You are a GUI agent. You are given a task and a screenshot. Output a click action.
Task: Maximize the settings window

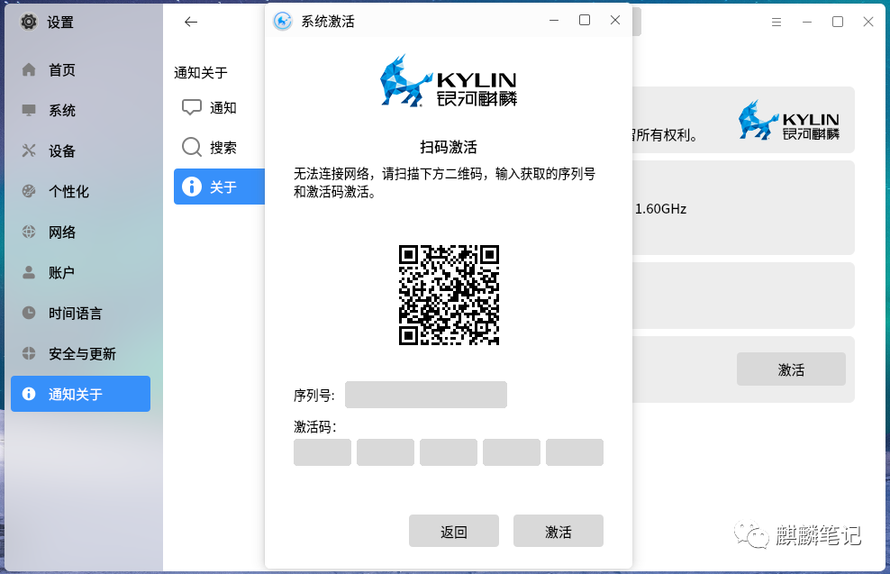pos(837,22)
